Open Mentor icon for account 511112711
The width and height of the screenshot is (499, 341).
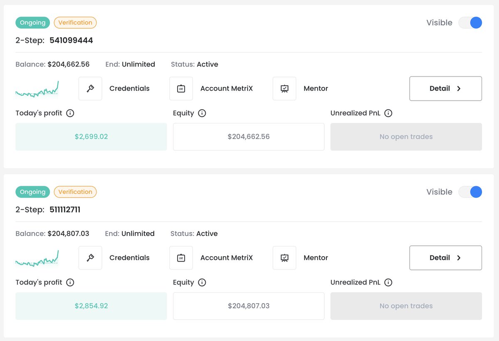pos(284,258)
